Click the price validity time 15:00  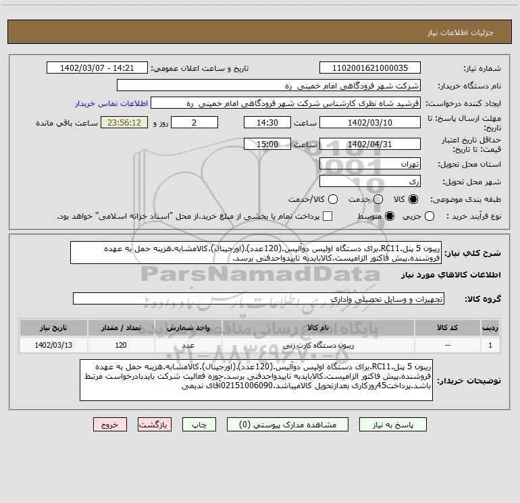(x=267, y=144)
